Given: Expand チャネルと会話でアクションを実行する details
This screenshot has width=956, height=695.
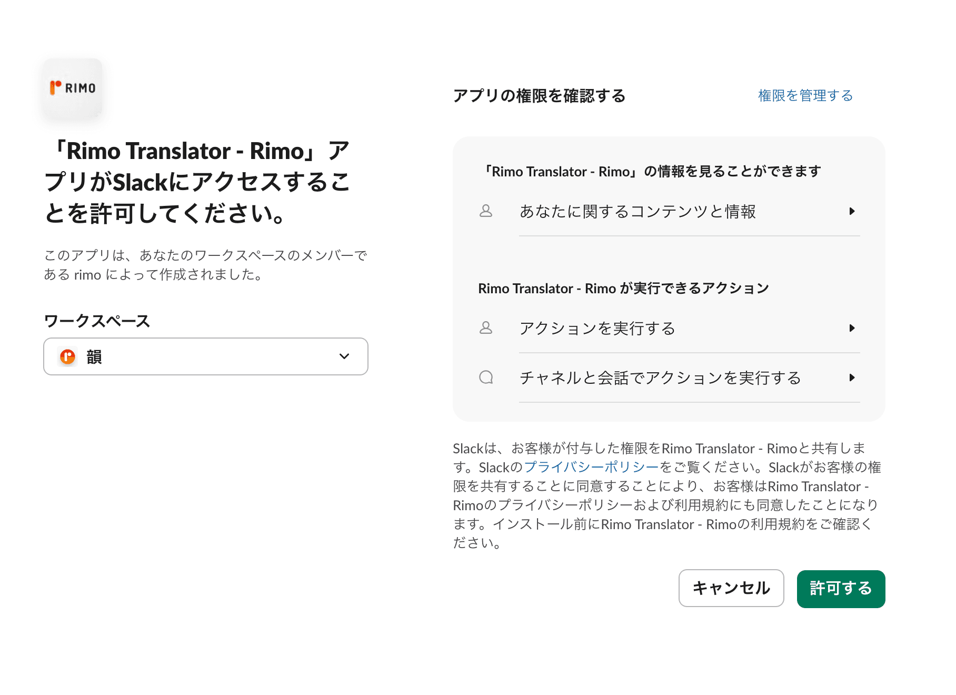Looking at the screenshot, I should click(x=852, y=378).
